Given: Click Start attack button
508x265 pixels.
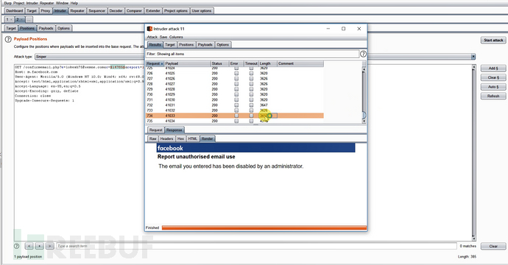Looking at the screenshot, I should (493, 40).
